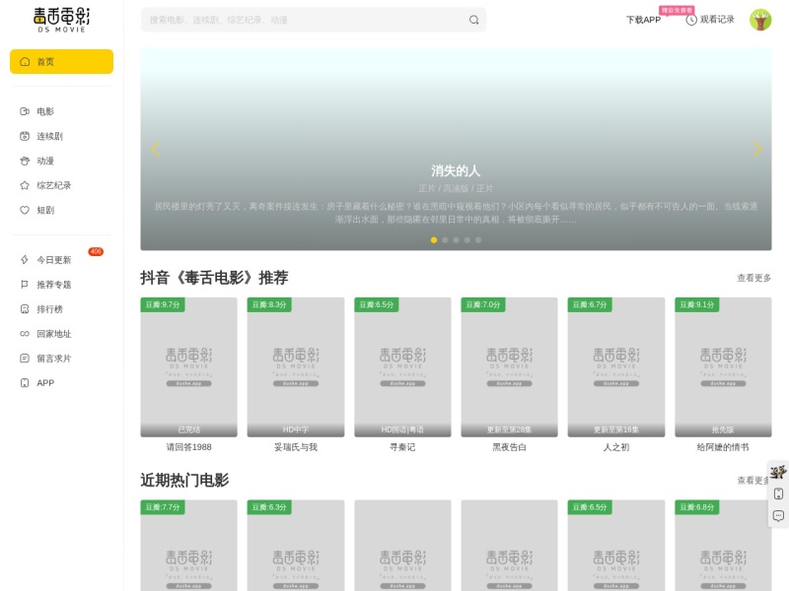Click the heart icon beside 短剧
Viewport: 789px width, 591px height.
coord(25,210)
